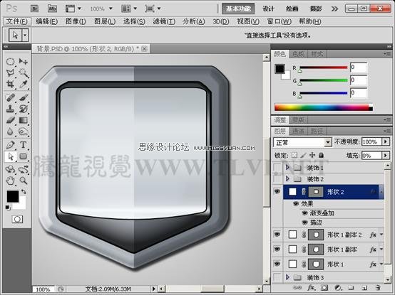The image size is (395, 295).
Task: Select the Polygonal Lasso tool
Action: click(10, 73)
